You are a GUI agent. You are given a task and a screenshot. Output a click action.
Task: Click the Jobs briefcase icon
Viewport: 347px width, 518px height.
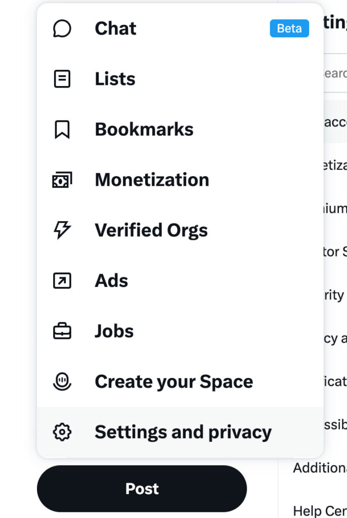tap(62, 331)
